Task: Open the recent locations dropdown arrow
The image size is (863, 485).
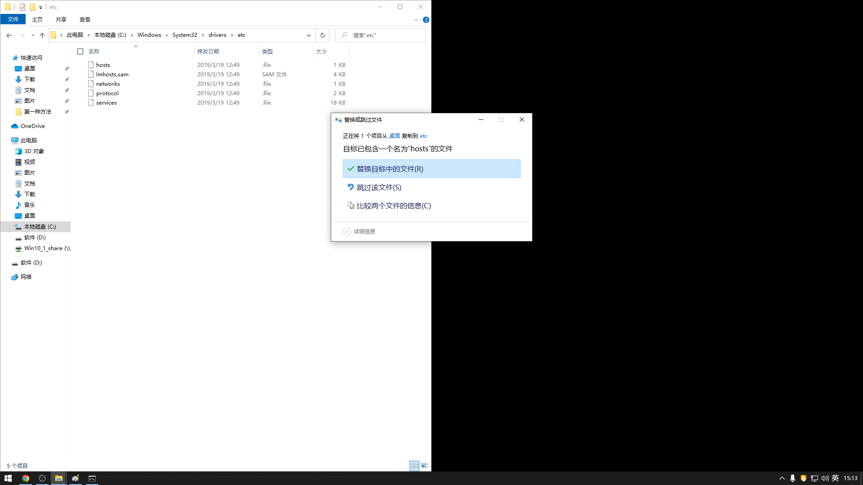Action: (x=33, y=35)
